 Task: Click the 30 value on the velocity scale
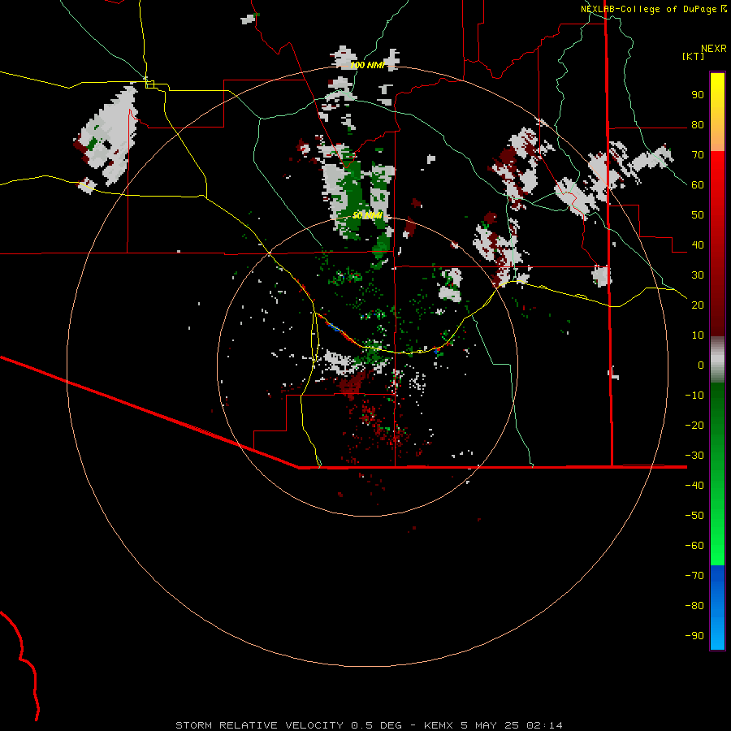coord(698,275)
